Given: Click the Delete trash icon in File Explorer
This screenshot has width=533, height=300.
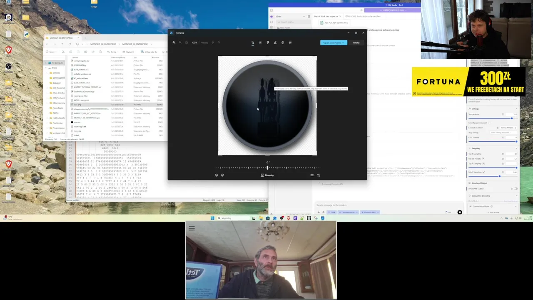Looking at the screenshot, I should (x=100, y=52).
